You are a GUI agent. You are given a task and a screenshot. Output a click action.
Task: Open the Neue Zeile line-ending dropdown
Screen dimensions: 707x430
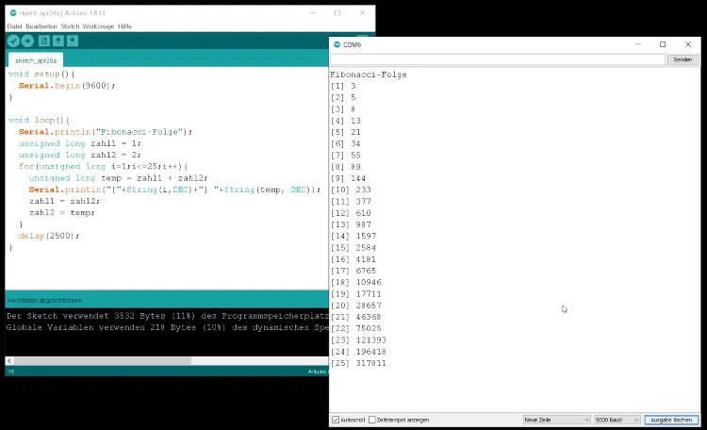pos(556,420)
